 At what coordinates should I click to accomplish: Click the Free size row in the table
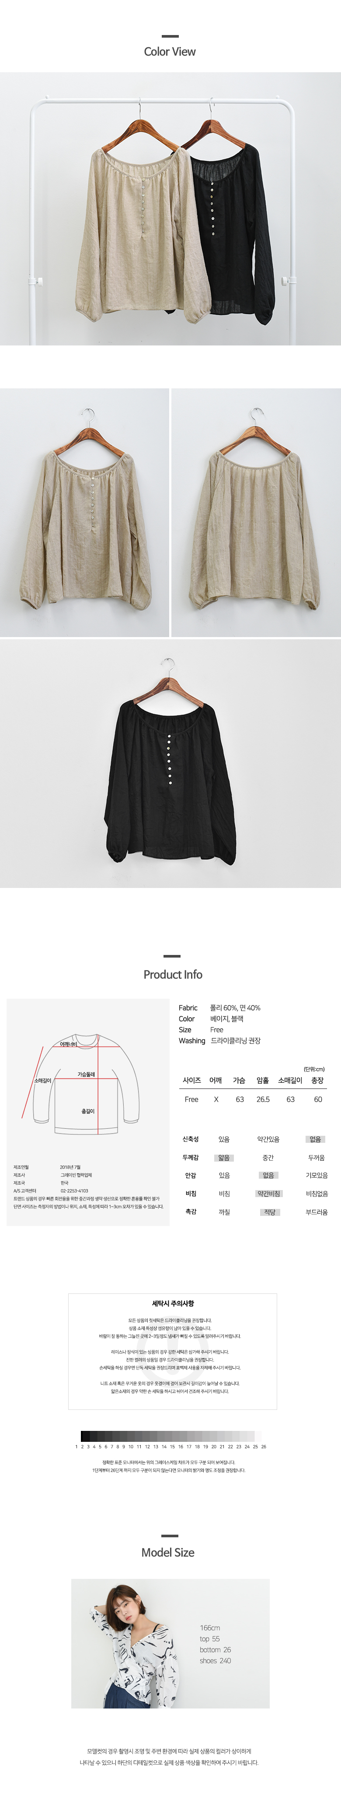[253, 1099]
